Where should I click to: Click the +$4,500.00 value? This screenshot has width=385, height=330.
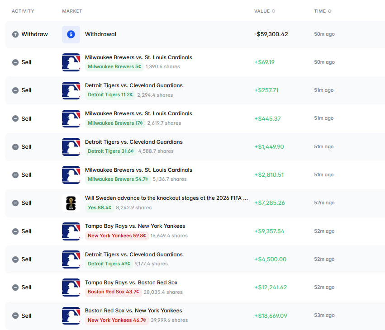tap(271, 259)
